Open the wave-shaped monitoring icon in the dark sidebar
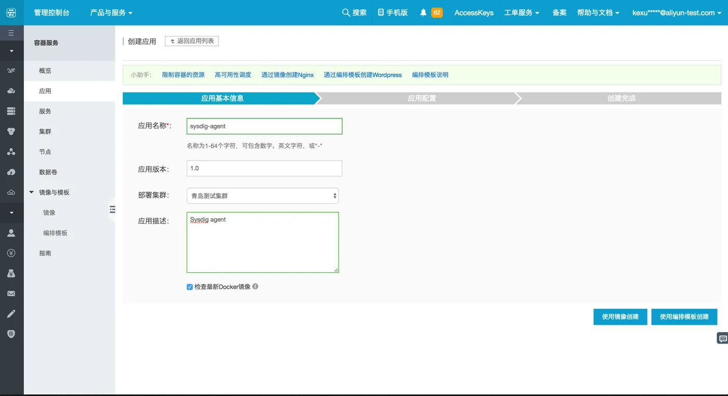The width and height of the screenshot is (728, 396). tap(11, 71)
